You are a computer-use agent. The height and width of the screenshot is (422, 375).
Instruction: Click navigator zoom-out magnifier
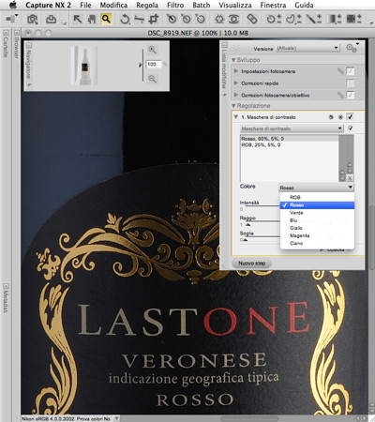152,79
